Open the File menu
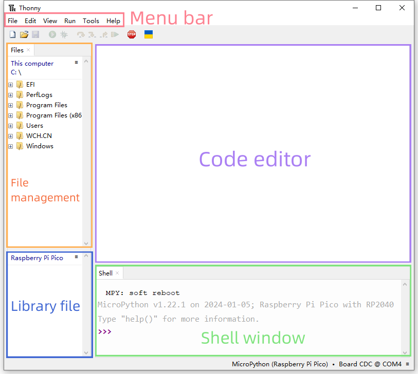The height and width of the screenshot is (374, 418). click(x=12, y=21)
